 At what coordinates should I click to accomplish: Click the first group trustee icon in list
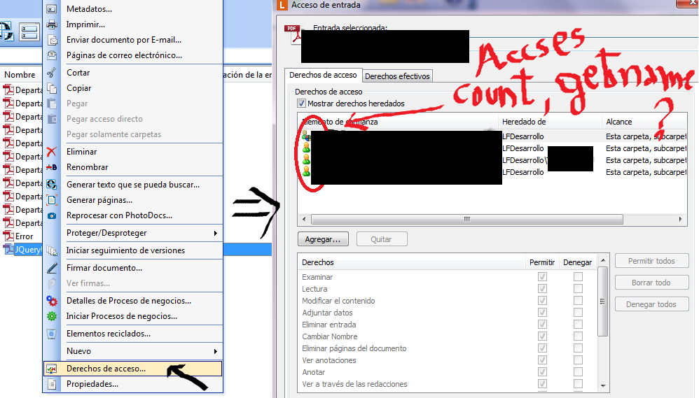point(306,135)
